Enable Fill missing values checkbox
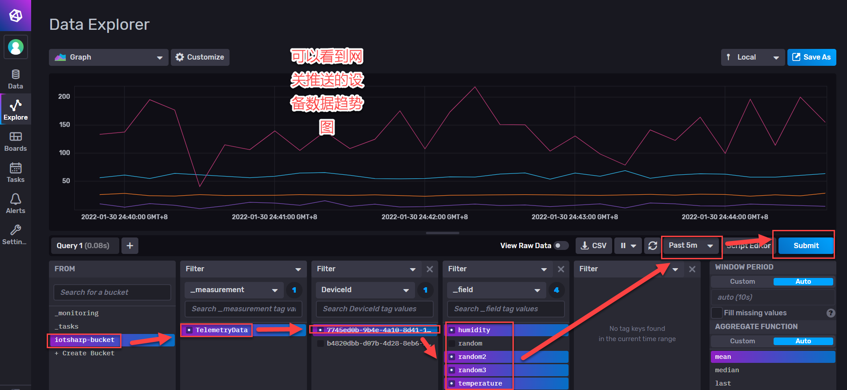This screenshot has width=847, height=390. pos(717,313)
